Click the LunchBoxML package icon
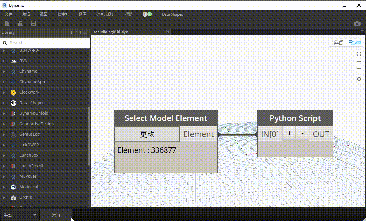Viewport: 366px width, 221px height. (13, 166)
